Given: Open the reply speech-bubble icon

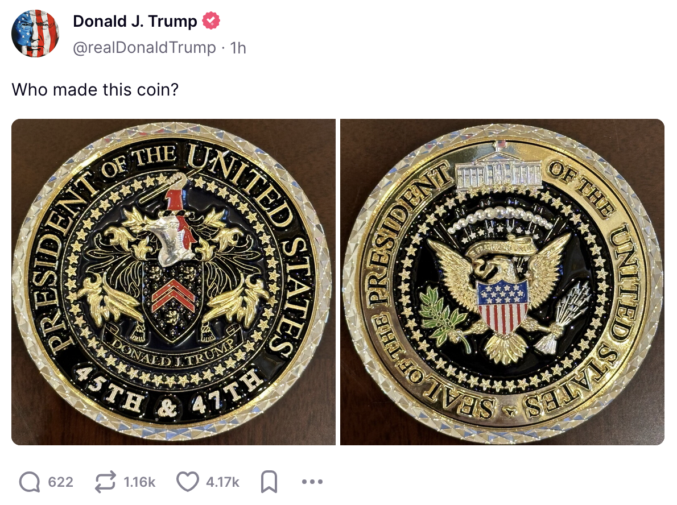Looking at the screenshot, I should (30, 482).
